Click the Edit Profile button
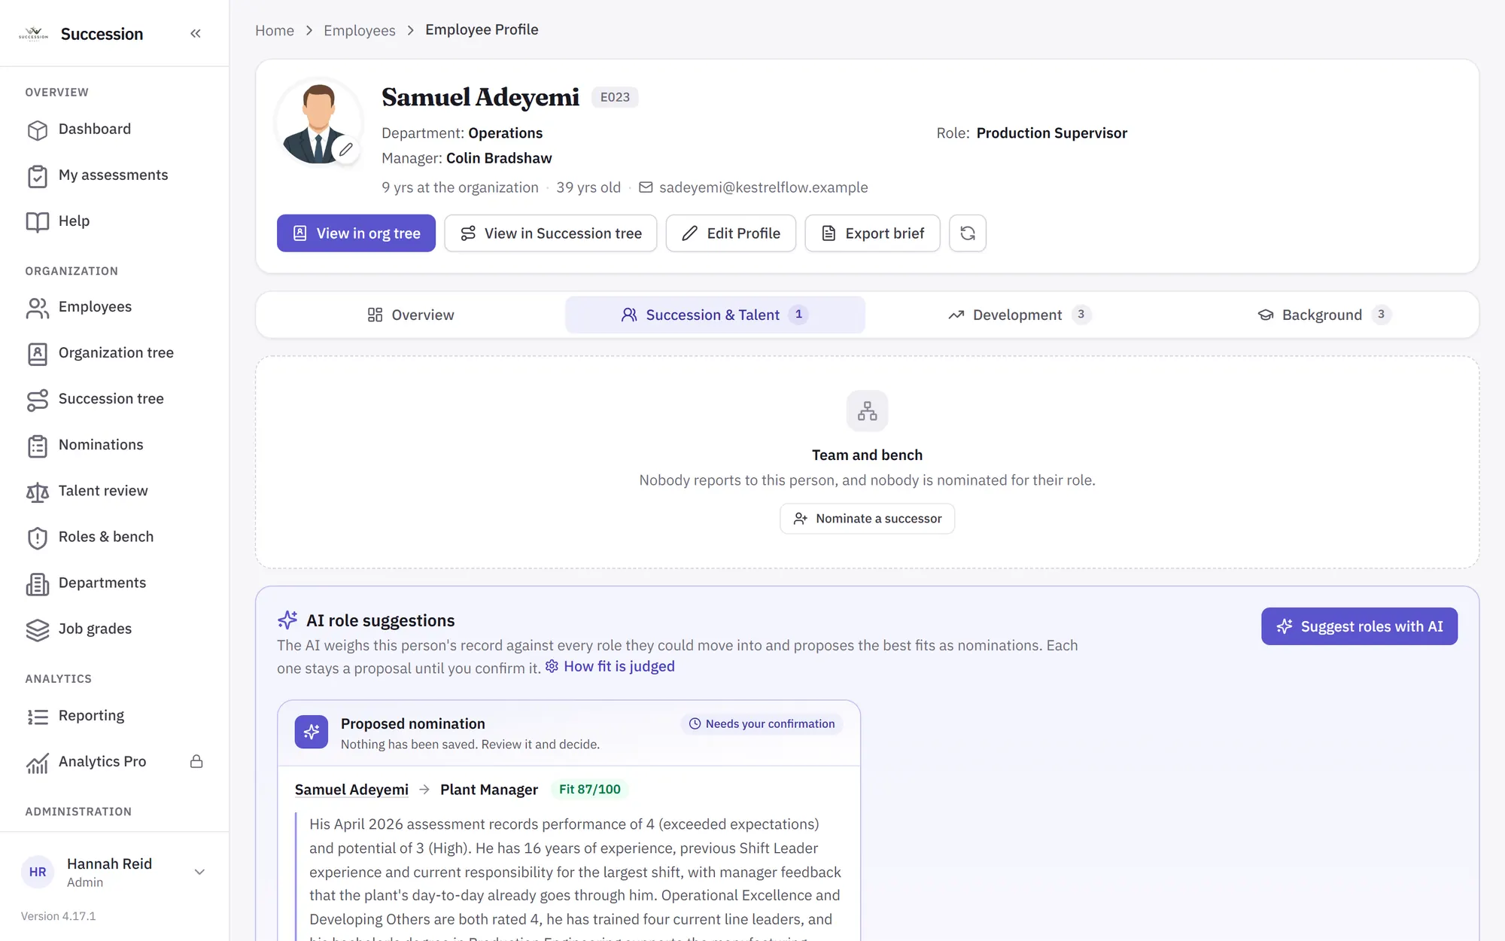 [731, 233]
